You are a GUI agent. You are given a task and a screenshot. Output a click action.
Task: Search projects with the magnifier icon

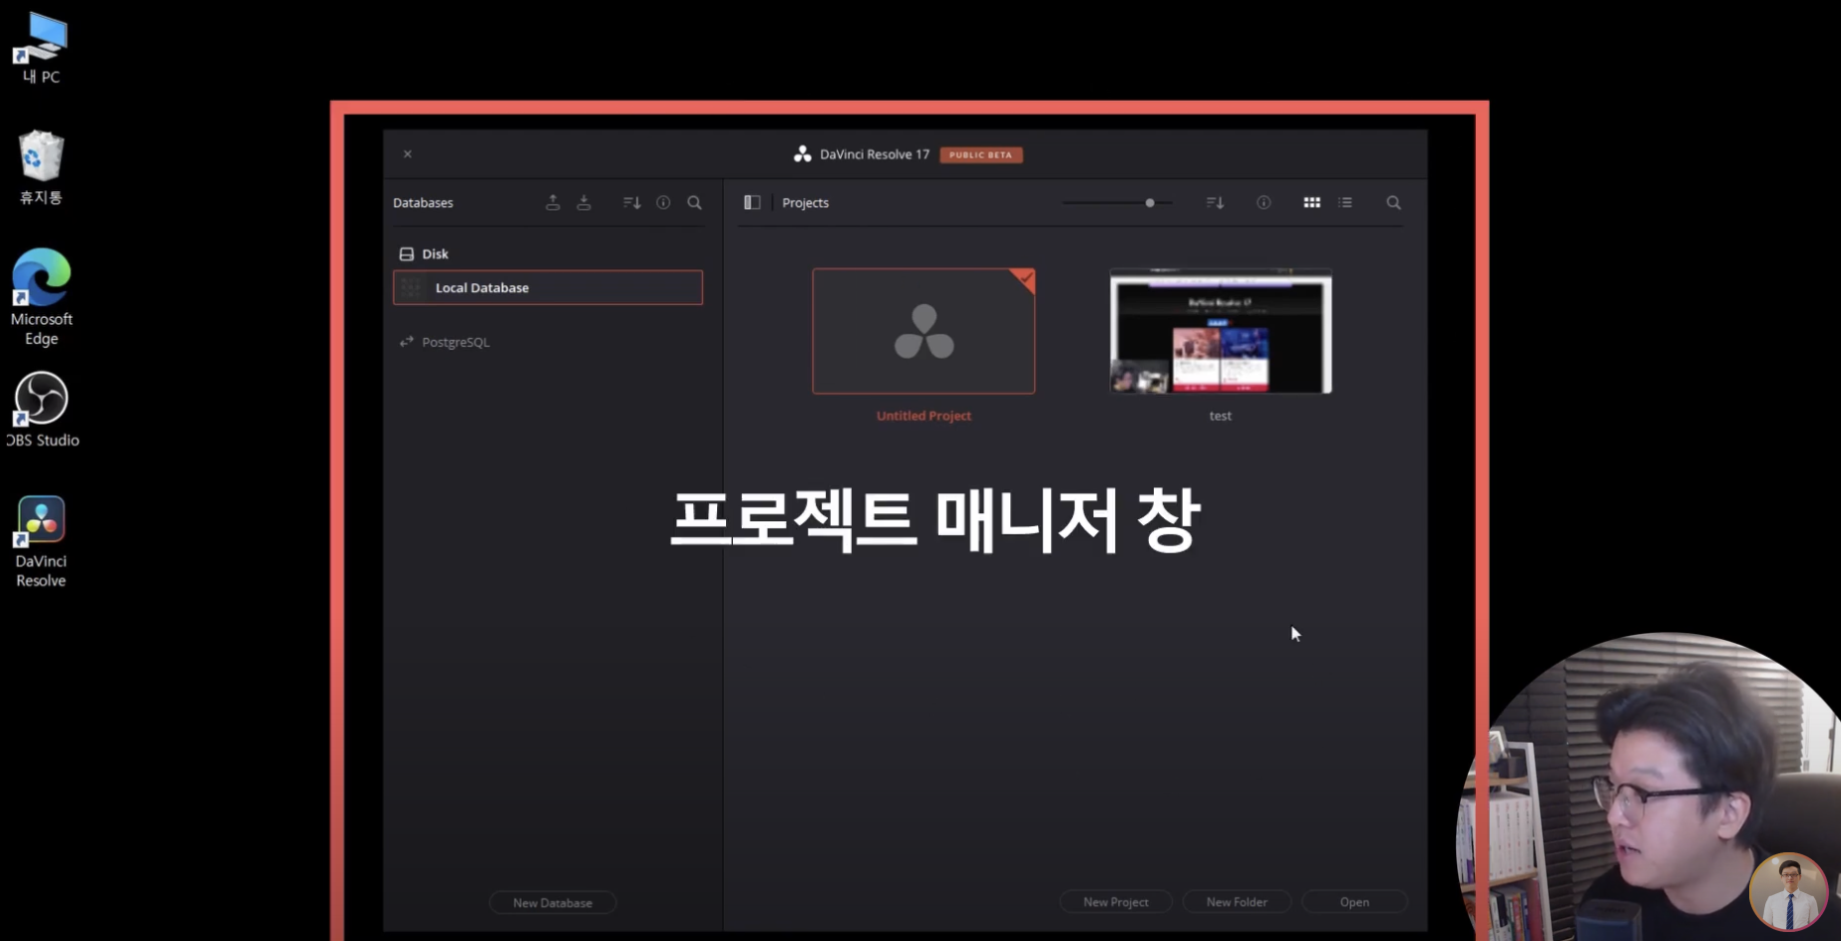pos(1394,202)
